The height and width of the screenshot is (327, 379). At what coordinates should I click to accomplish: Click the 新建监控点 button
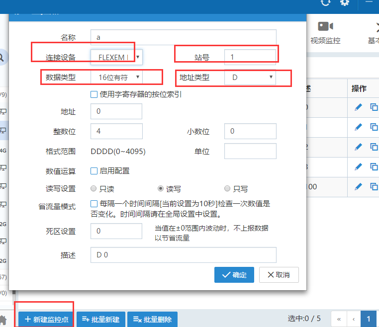(x=46, y=320)
